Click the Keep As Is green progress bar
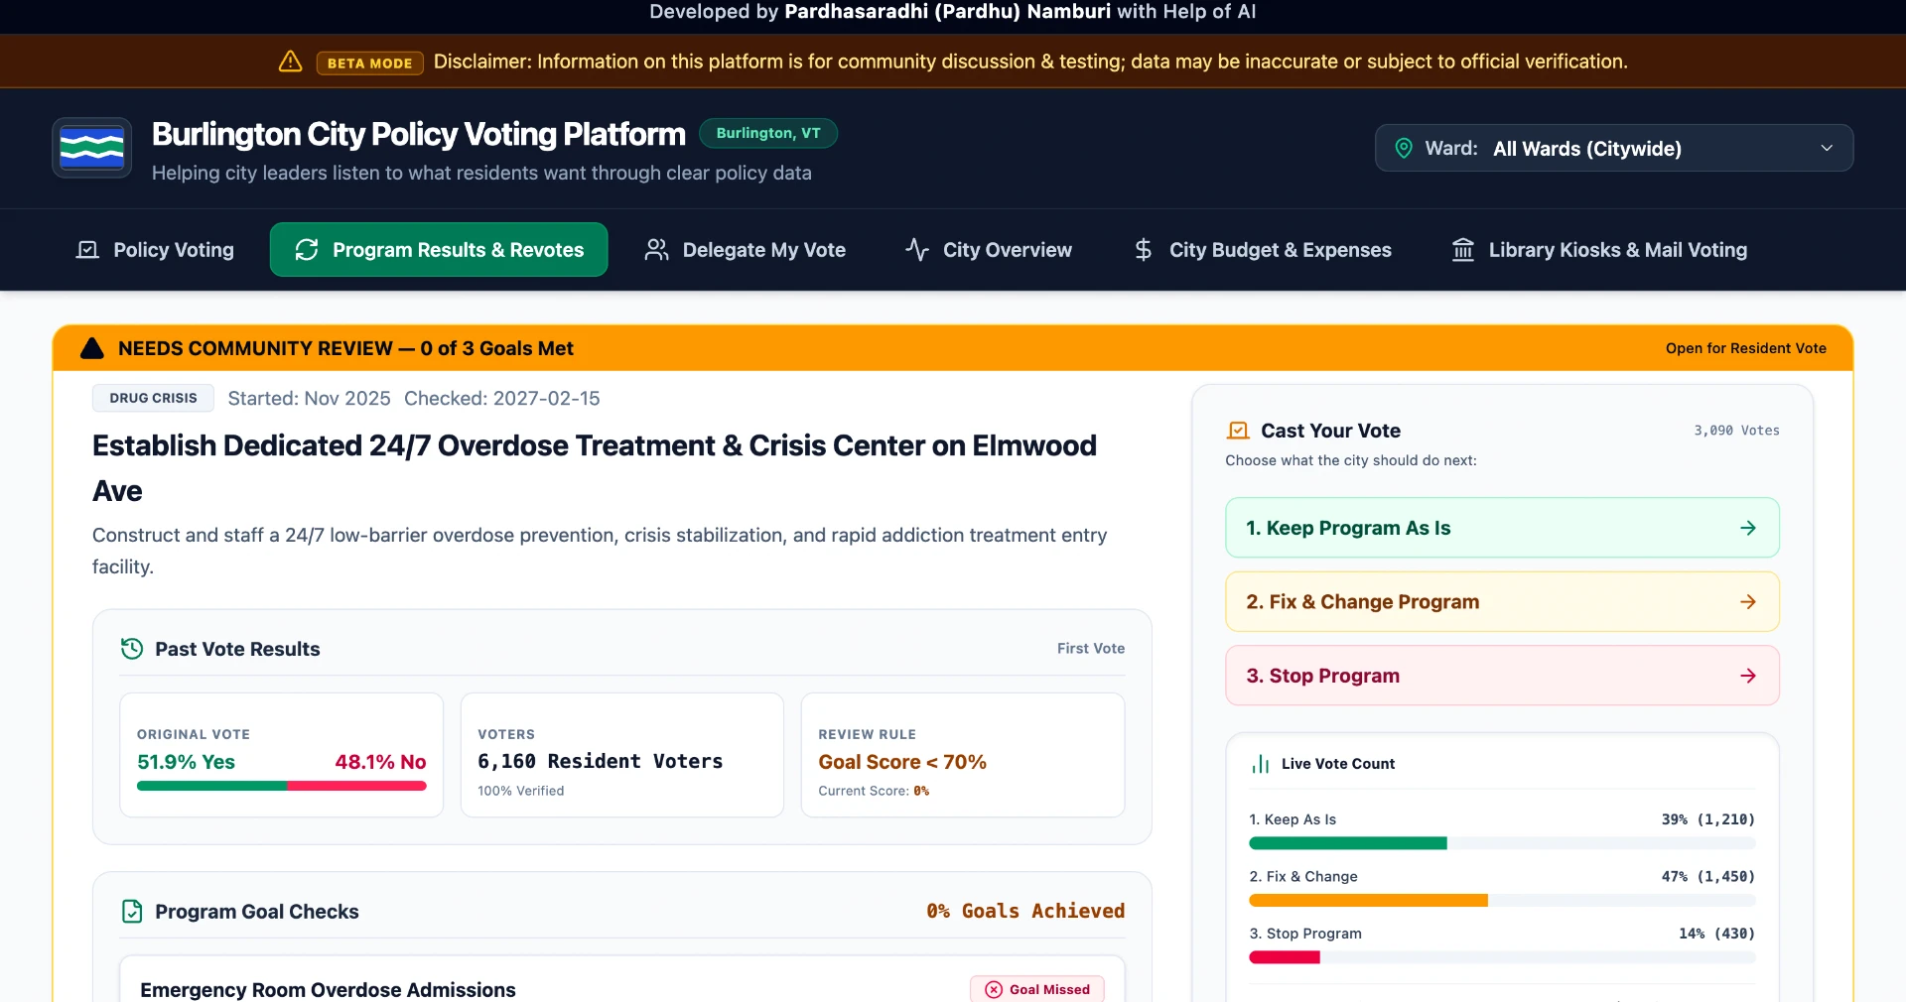1906x1002 pixels. [x=1348, y=843]
